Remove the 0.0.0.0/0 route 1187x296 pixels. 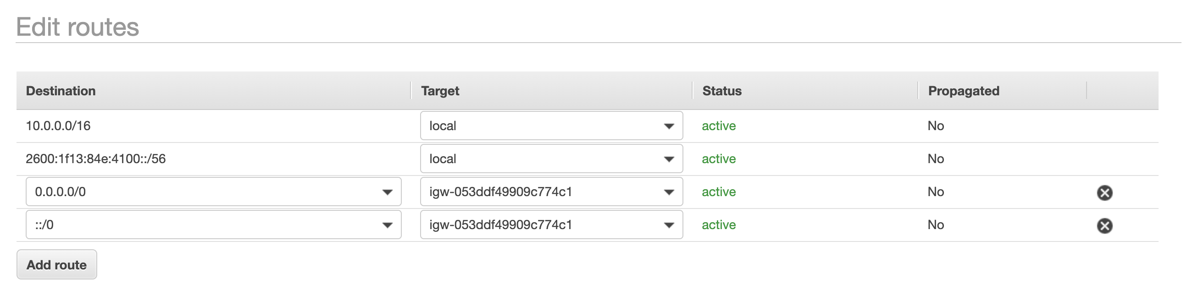[x=1104, y=192]
